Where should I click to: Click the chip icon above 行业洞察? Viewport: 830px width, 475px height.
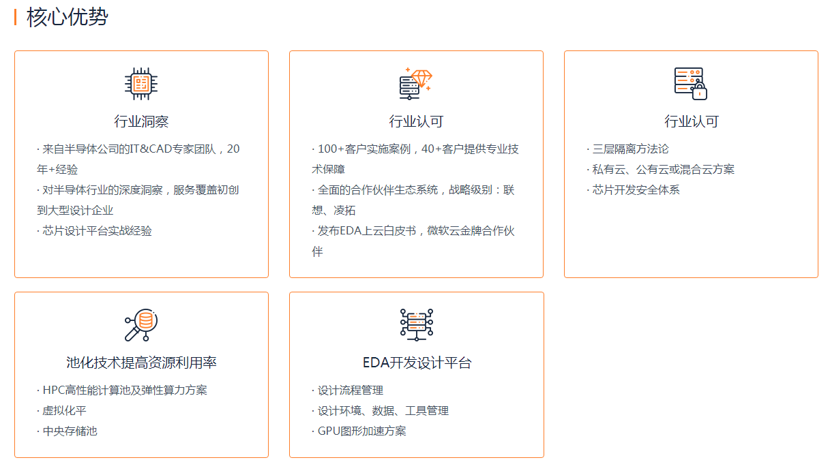pyautogui.click(x=141, y=84)
